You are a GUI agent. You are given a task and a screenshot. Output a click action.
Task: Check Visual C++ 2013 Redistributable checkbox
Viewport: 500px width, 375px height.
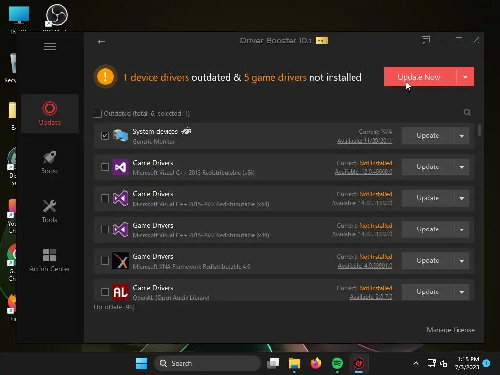105,167
